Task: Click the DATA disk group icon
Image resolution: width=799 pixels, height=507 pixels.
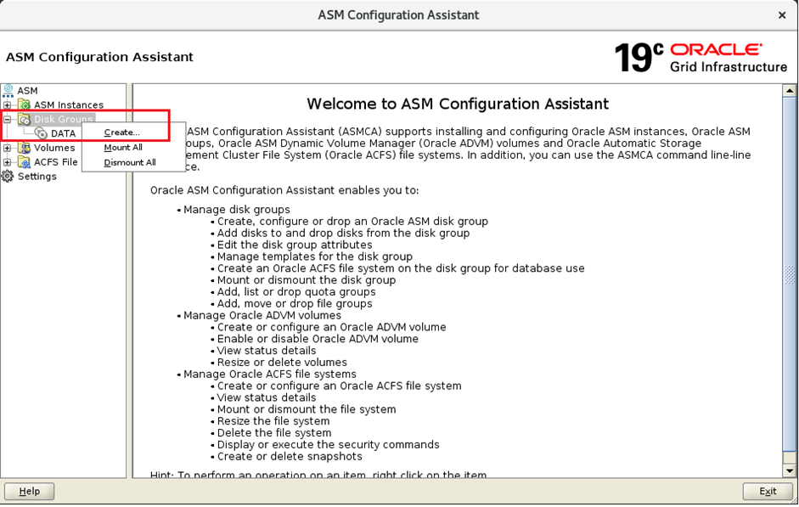Action: click(42, 133)
